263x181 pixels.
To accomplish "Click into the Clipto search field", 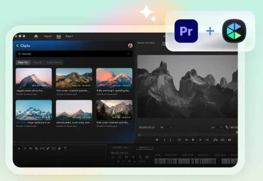I will pyautogui.click(x=74, y=54).
